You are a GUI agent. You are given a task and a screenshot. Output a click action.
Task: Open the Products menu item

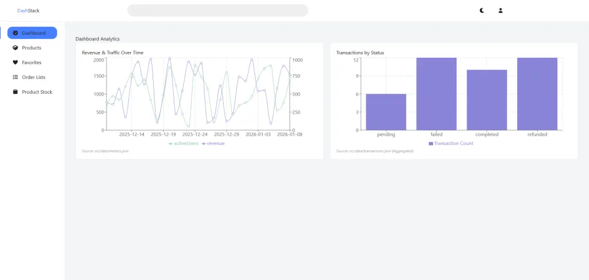[x=31, y=48]
